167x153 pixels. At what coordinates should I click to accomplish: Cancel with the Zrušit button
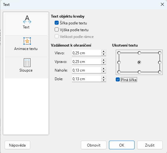click(x=150, y=145)
